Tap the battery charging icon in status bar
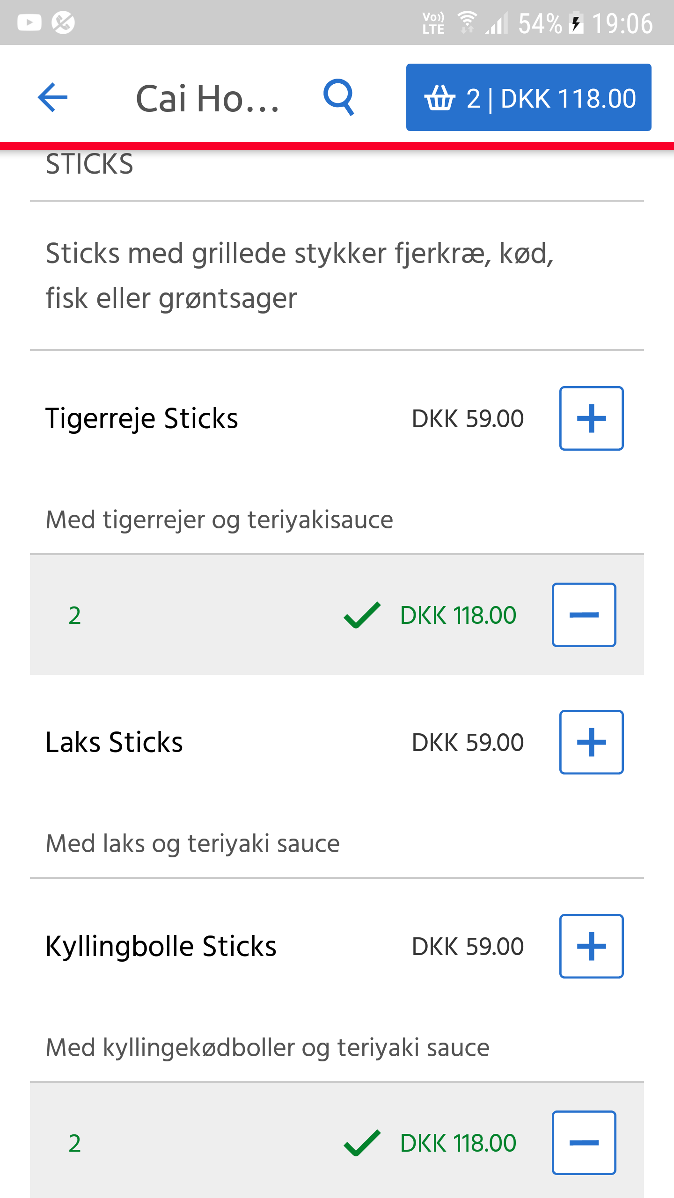Viewport: 674px width, 1198px height. point(576,23)
